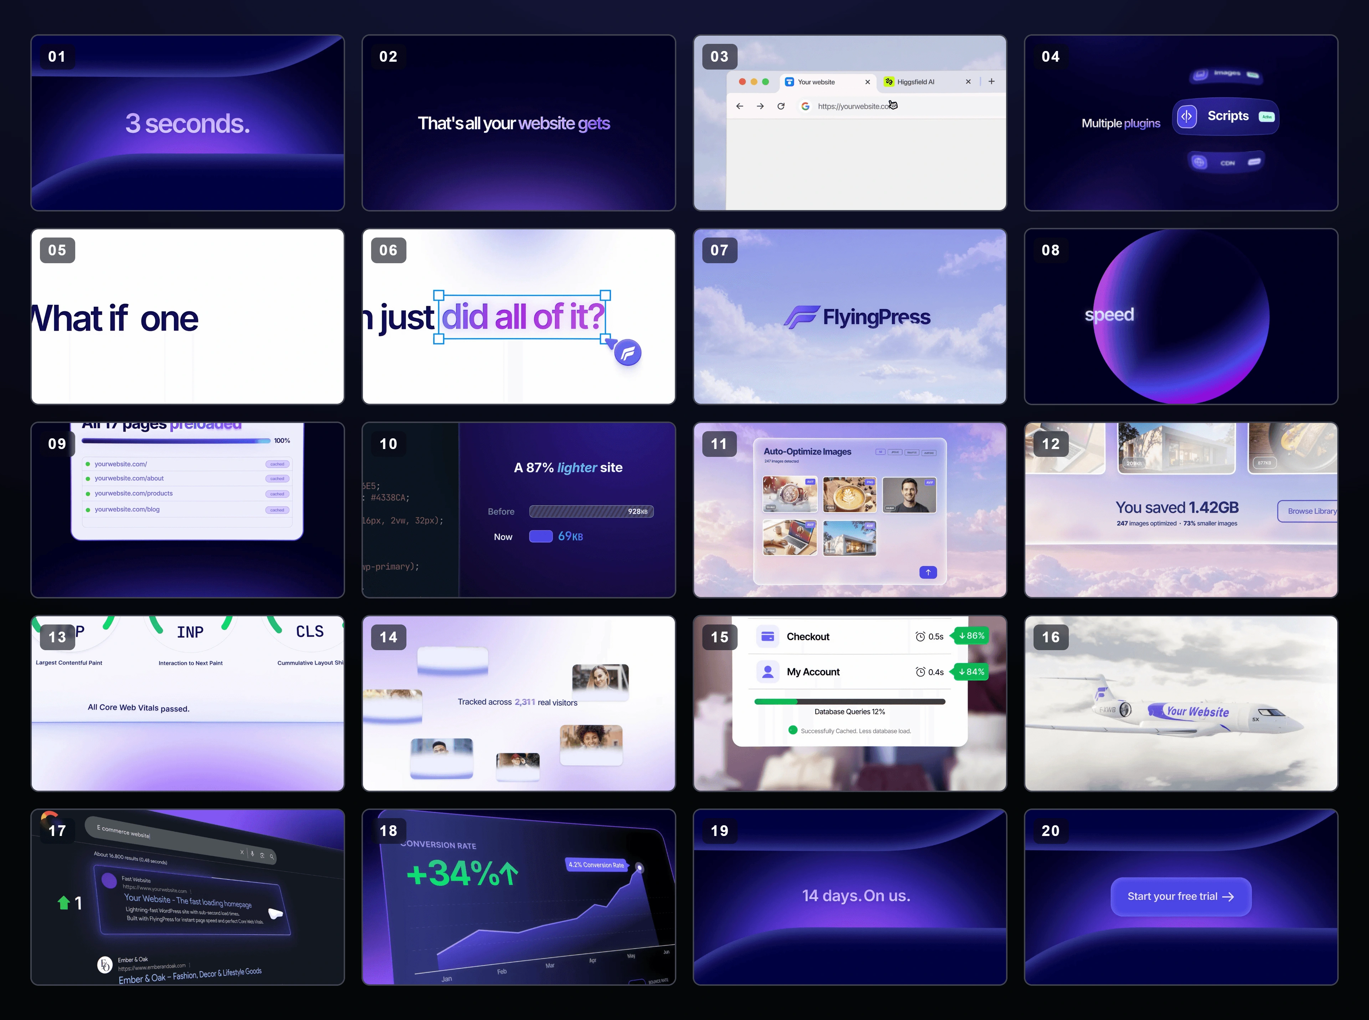Click the FlyingPress logo in frame 07
Viewport: 1369px width, 1020px height.
click(857, 317)
